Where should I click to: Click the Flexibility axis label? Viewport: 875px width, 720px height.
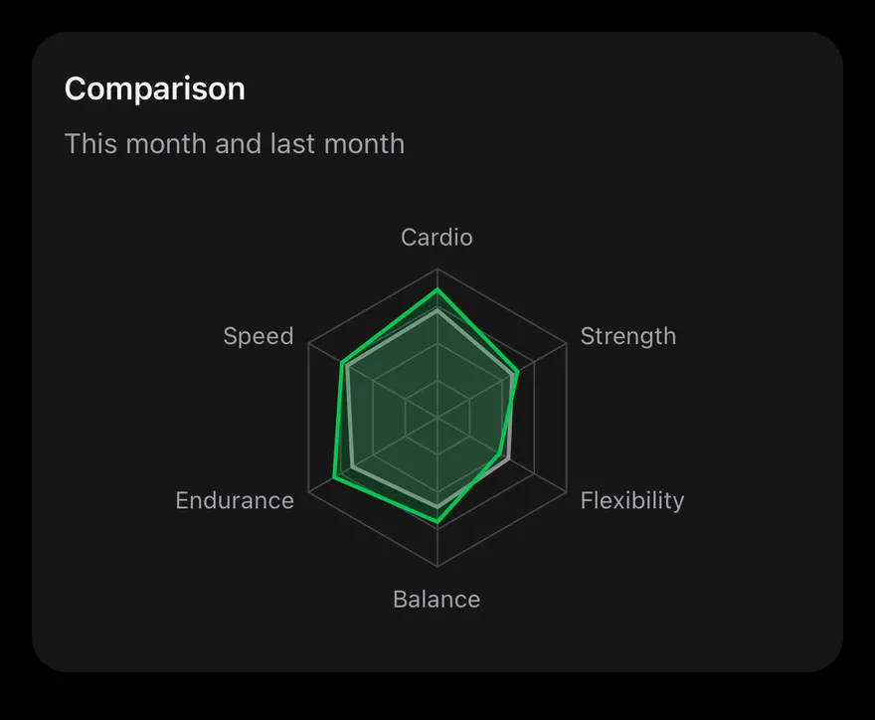pyautogui.click(x=632, y=500)
